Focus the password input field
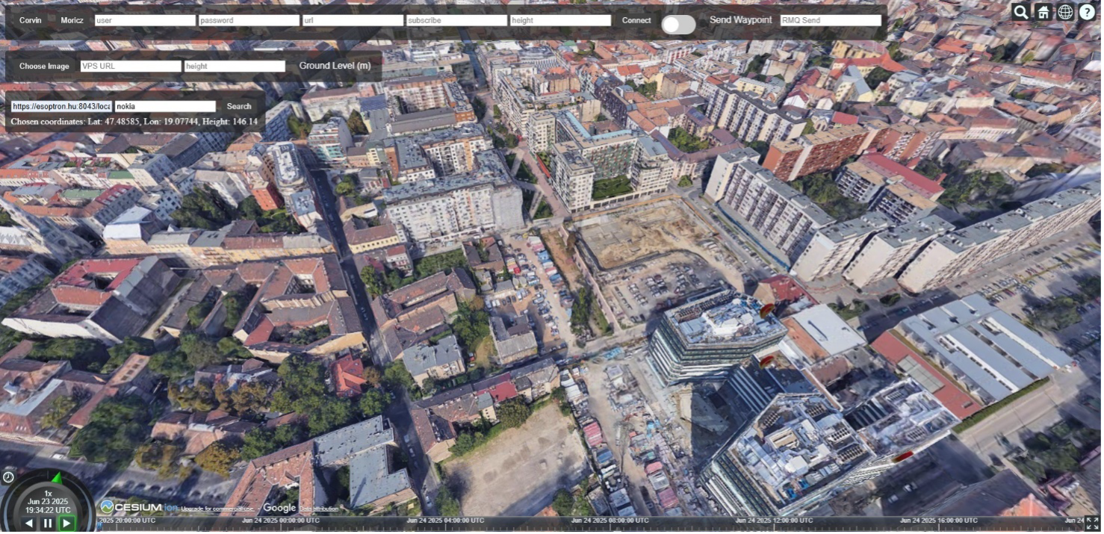Viewport: 1104px width, 534px height. 249,20
